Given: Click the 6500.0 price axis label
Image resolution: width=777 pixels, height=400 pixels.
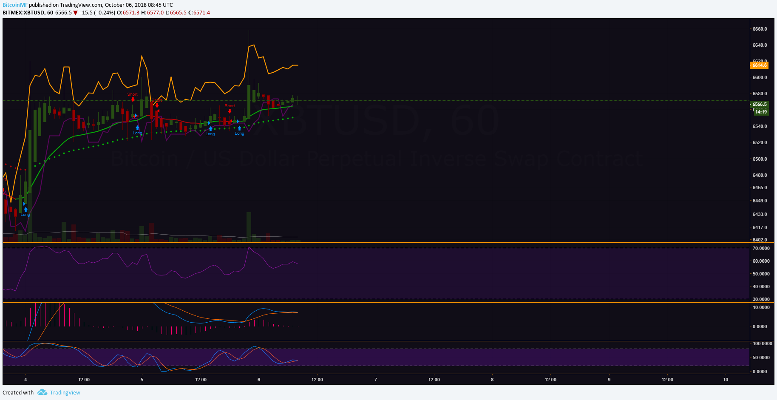Looking at the screenshot, I should pos(760,159).
